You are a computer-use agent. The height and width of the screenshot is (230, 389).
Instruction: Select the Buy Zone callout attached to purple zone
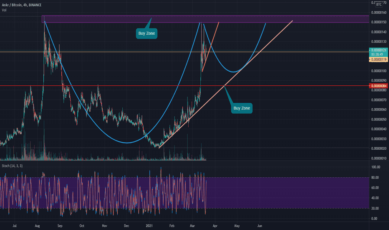[x=147, y=33]
